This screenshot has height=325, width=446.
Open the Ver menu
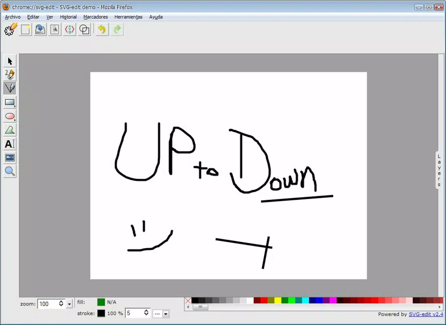tap(50, 17)
